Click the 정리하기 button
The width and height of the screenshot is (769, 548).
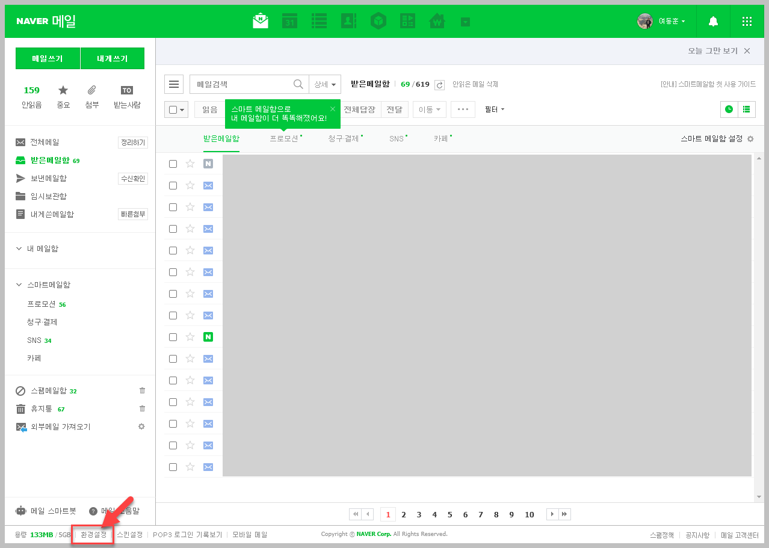pos(133,143)
